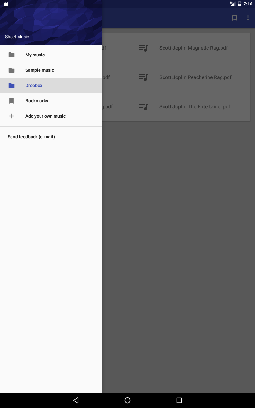Screen dimensions: 255x408
Task: Select the Dropbox drawer item
Action: (51, 85)
